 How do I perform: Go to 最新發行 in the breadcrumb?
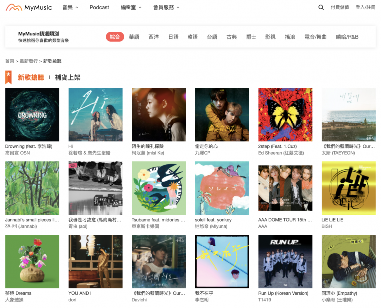(29, 61)
